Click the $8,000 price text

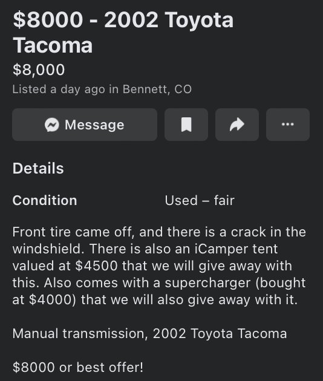[39, 70]
